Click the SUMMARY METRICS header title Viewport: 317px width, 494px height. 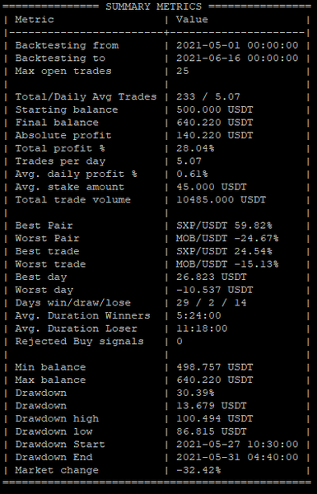pyautogui.click(x=153, y=7)
